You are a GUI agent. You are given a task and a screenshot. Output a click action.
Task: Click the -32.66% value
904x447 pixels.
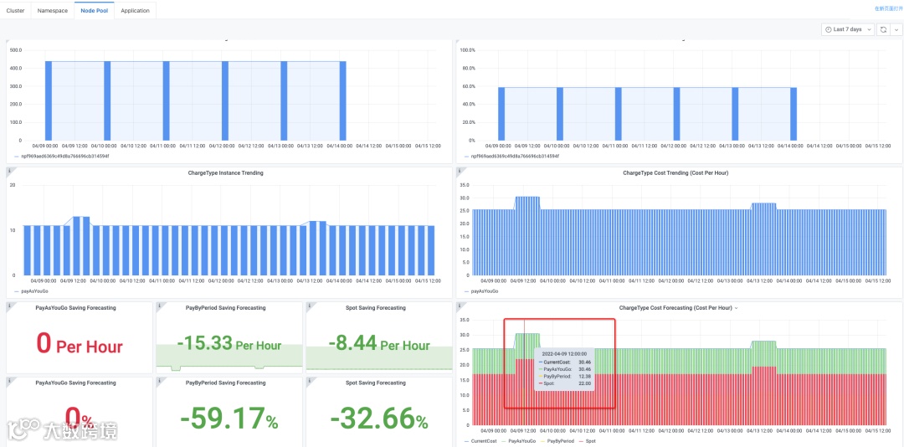[379, 419]
